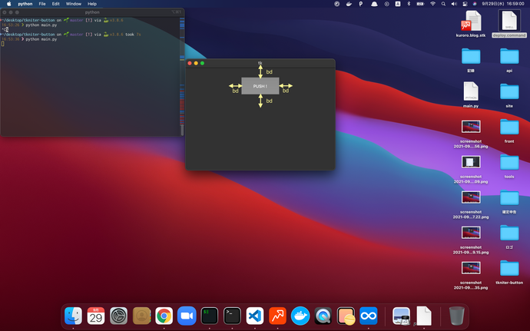Open the Edit menu
This screenshot has width=530, height=331.
[56, 4]
